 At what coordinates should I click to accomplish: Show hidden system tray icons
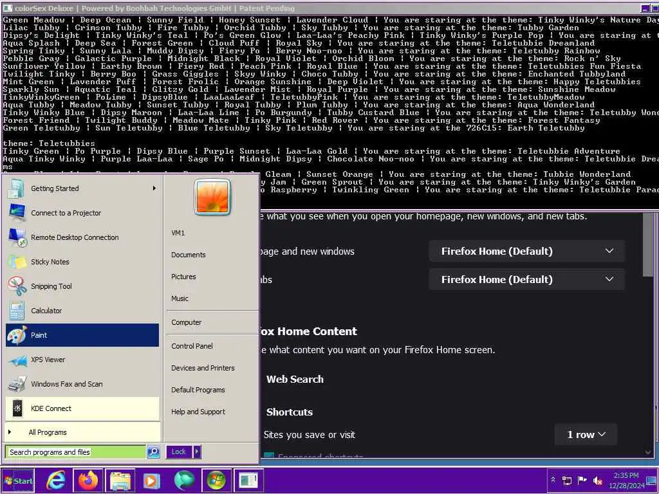click(553, 480)
